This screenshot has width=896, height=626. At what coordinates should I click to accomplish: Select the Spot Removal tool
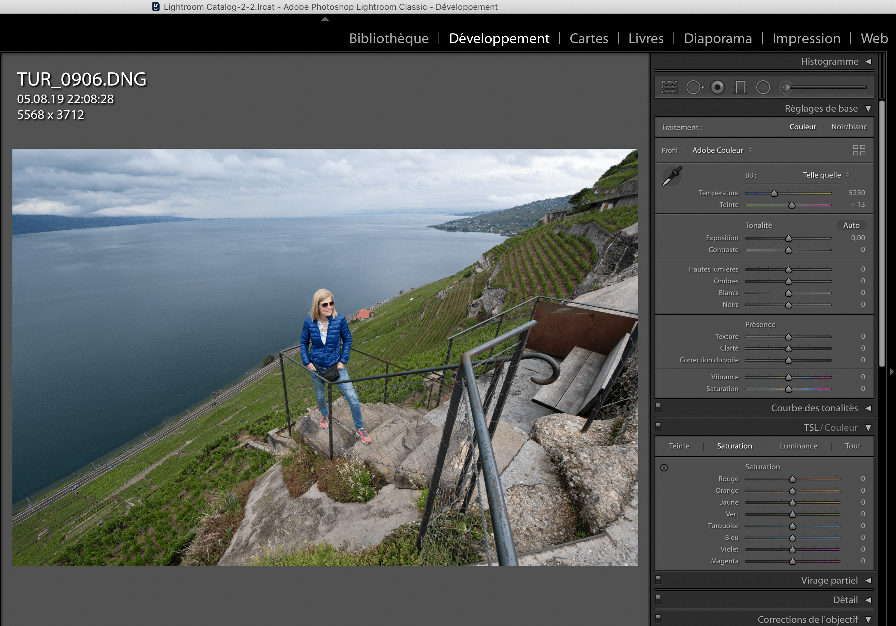tap(695, 87)
